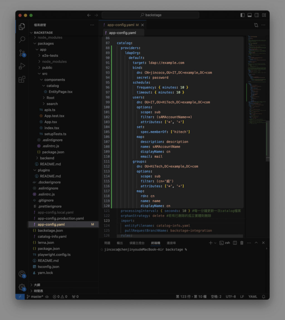Create a new terminal with plus icon

pos(210,243)
